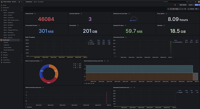The height and width of the screenshot is (109, 200).
Task: Toggle the failed/hour legend series
Action: 30,107
